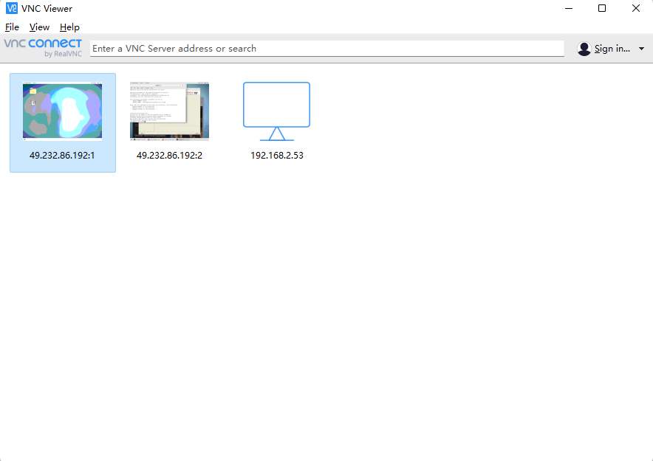Click the VNC Viewer title text
This screenshot has width=653, height=461.
tap(47, 9)
